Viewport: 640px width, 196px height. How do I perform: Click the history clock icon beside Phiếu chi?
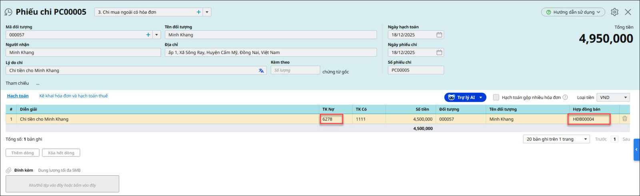click(x=8, y=12)
